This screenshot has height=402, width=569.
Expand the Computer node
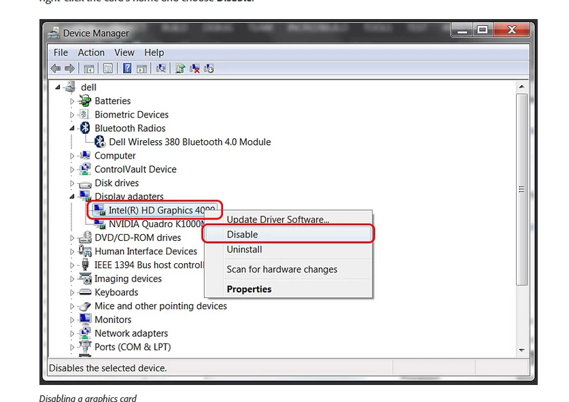(72, 156)
